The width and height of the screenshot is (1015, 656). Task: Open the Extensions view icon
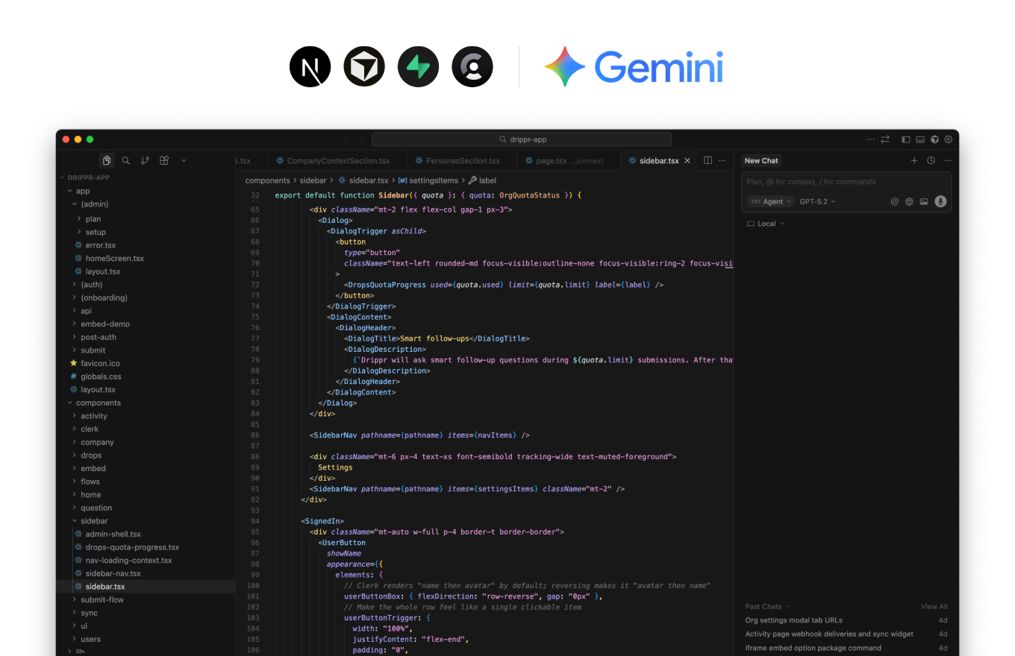pyautogui.click(x=164, y=160)
